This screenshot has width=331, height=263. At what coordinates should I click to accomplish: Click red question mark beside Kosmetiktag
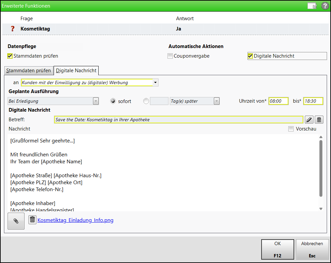click(13, 29)
